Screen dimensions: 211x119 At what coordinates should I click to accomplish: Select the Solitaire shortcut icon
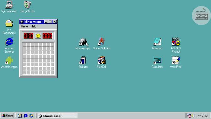[83, 60]
